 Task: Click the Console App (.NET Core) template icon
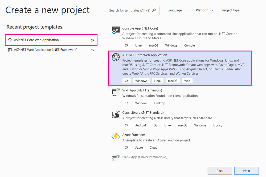click(116, 30)
